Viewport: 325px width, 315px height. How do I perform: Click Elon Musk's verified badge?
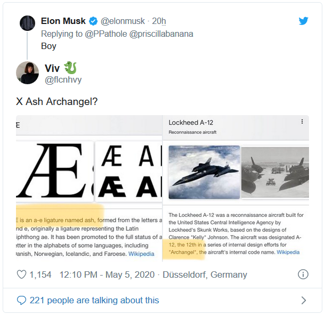point(93,21)
